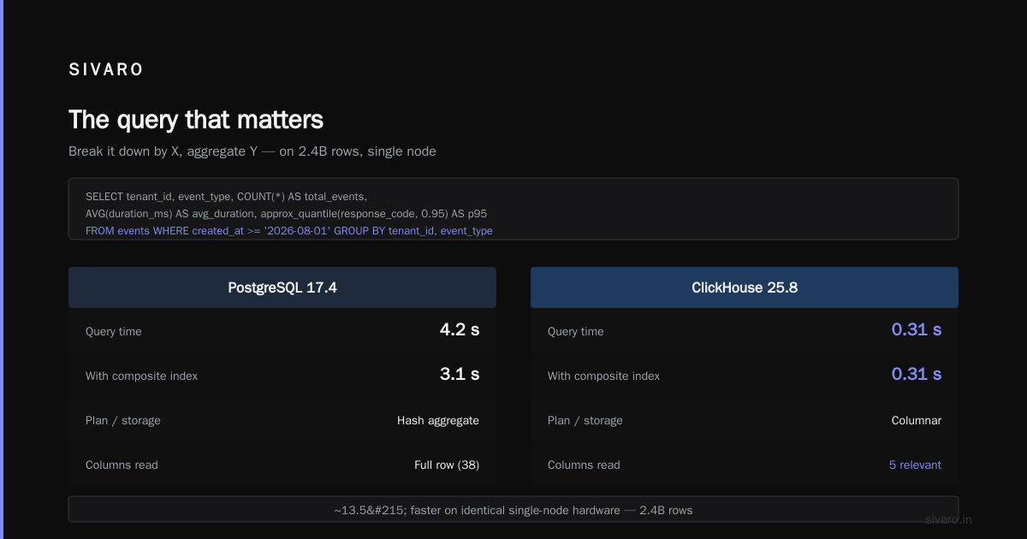Click the ClickHouse 25.8 card header
1027x539 pixels.
[745, 287]
